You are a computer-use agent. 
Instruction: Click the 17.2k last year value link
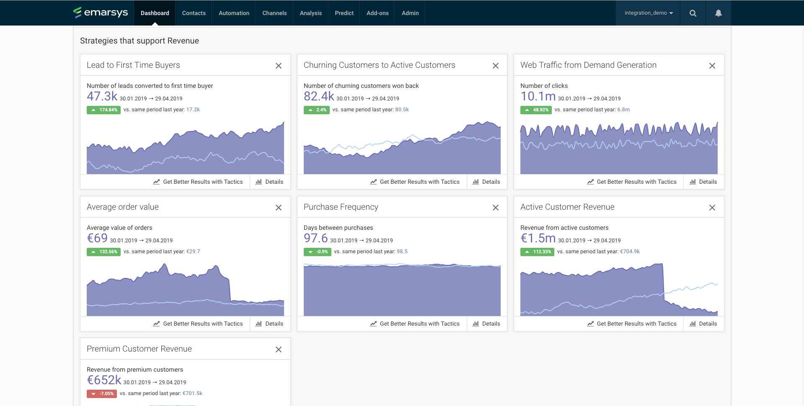coord(193,110)
